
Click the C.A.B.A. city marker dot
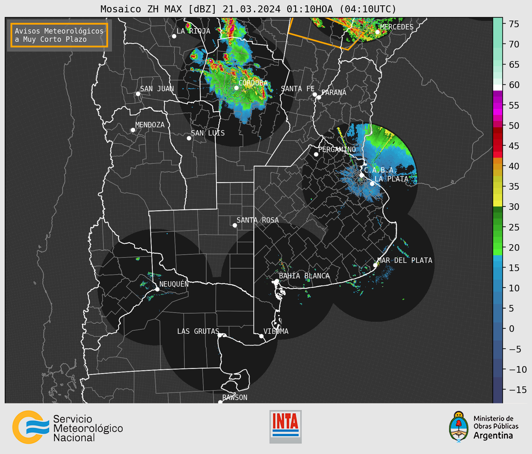click(362, 175)
